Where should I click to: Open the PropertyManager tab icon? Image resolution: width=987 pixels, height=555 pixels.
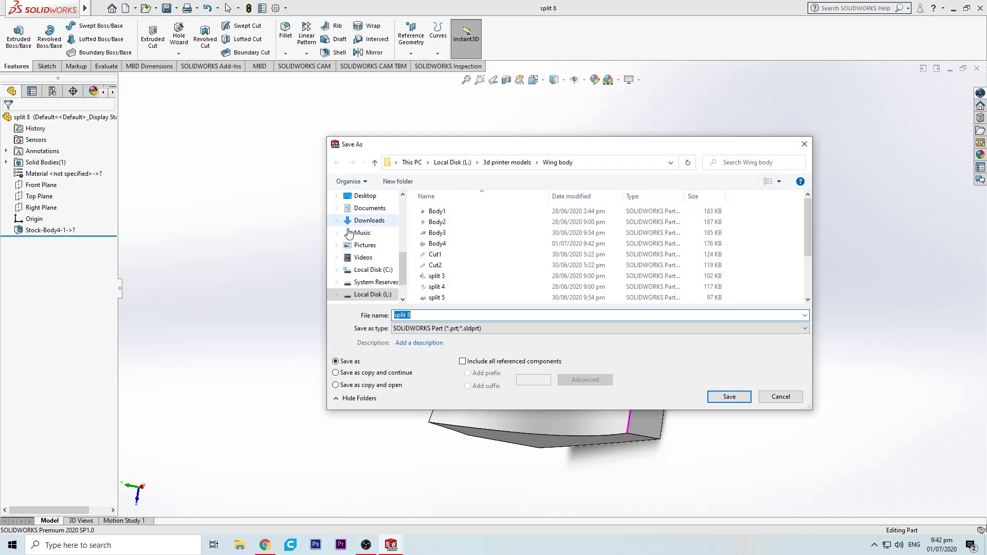(32, 91)
